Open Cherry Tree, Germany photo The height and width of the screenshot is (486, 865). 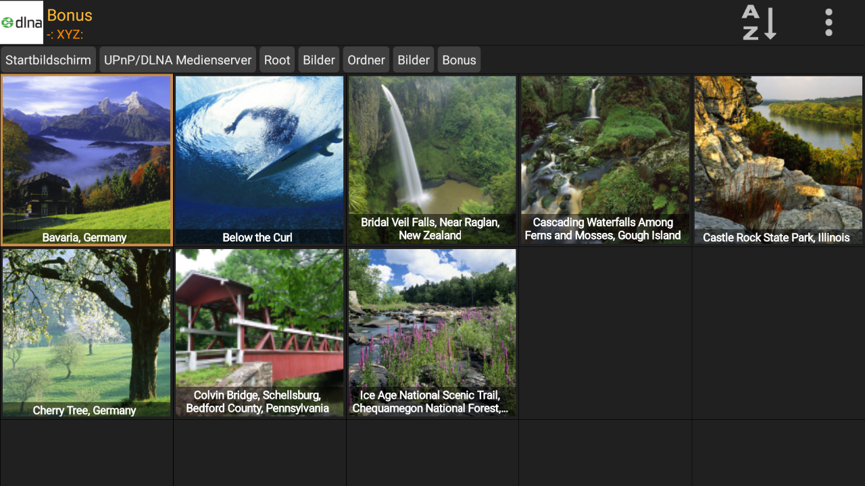[86, 333]
